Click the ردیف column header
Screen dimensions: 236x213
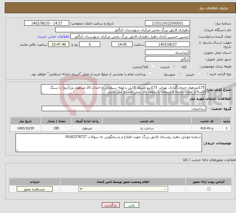[226, 121]
